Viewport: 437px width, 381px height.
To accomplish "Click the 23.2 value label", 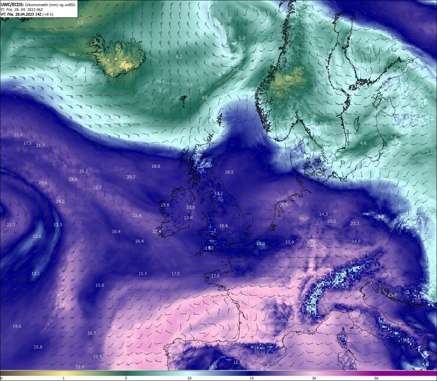I will pos(332,221).
